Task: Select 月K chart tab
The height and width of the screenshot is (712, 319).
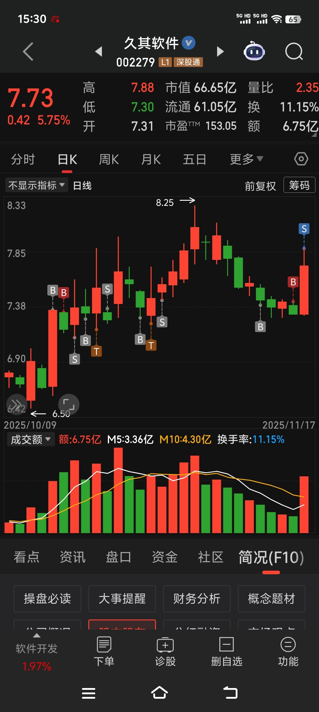Action: click(151, 159)
